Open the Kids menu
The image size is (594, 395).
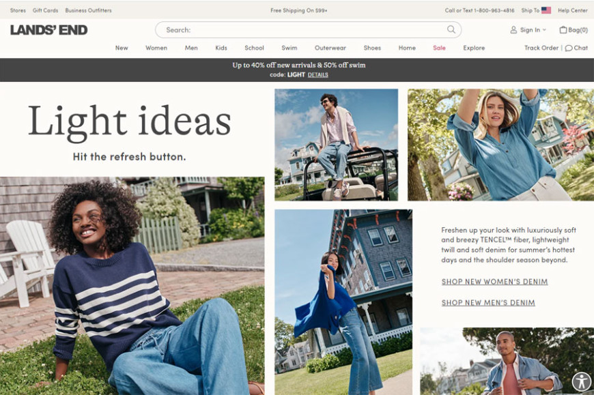tap(221, 48)
